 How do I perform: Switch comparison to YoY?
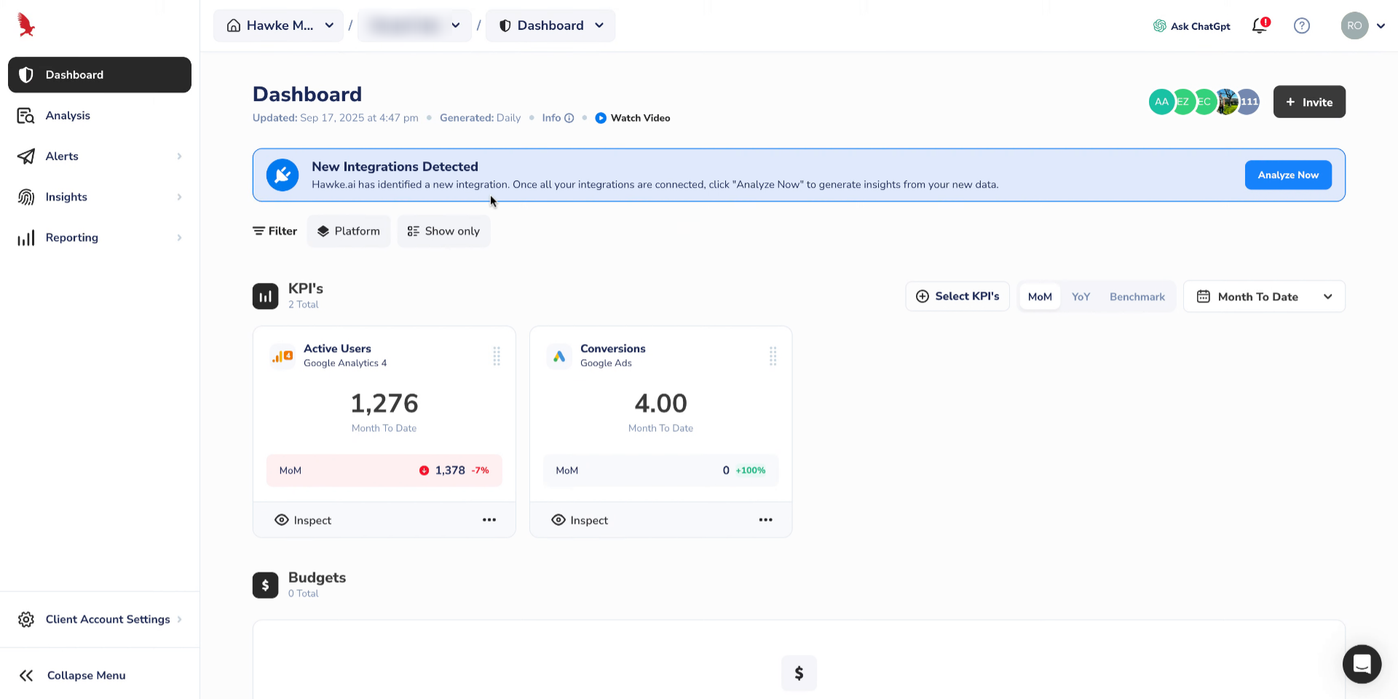click(x=1081, y=297)
